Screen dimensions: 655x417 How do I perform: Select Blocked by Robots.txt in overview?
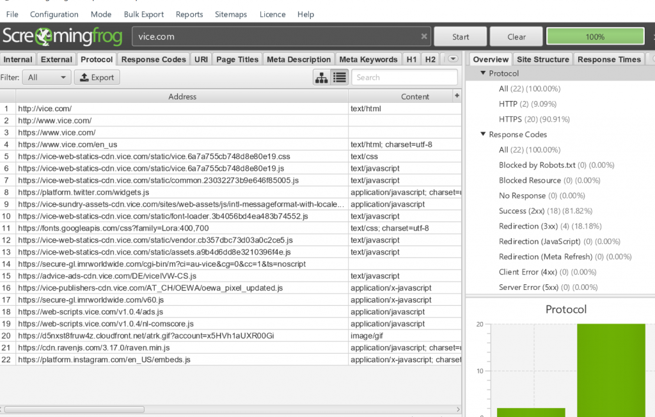556,165
